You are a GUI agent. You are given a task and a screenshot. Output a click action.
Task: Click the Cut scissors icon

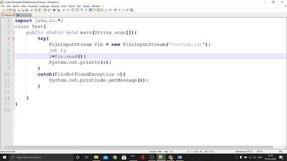click(x=31, y=10)
